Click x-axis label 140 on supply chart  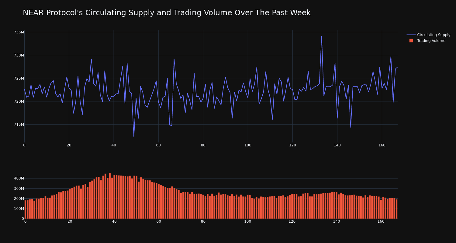tap(337, 145)
